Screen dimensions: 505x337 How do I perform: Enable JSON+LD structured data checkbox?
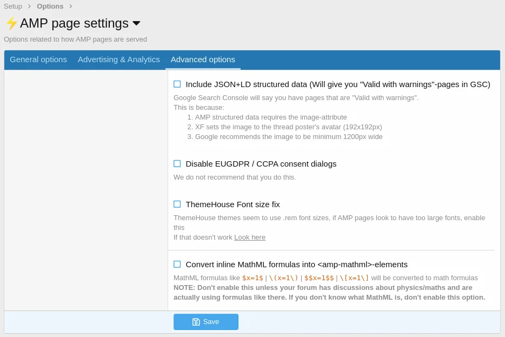coord(177,84)
